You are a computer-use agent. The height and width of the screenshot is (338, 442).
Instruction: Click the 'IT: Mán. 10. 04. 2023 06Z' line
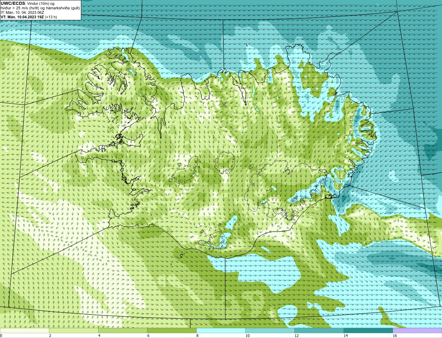tap(22, 12)
